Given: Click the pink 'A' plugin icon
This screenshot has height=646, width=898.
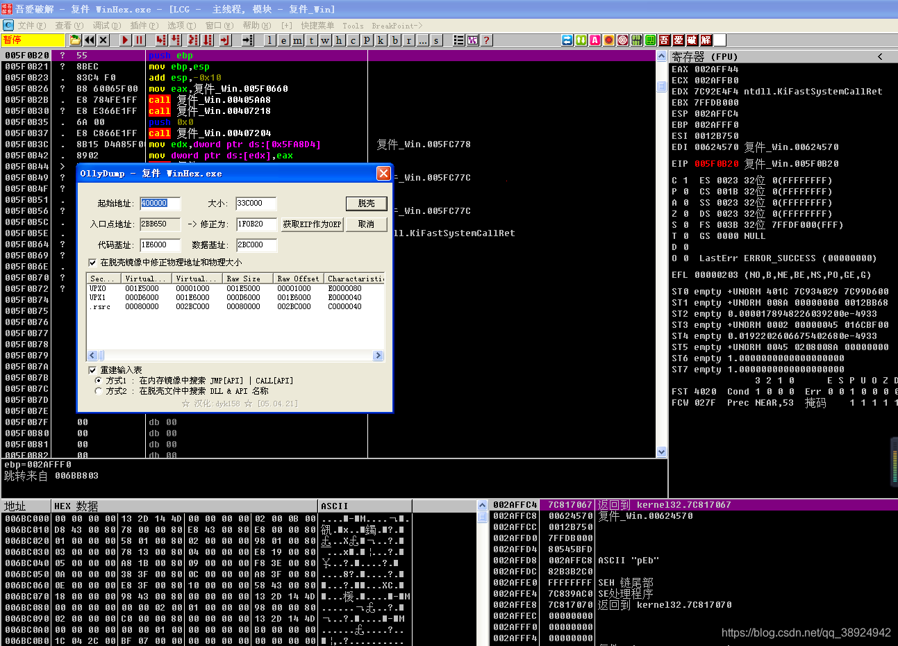Looking at the screenshot, I should click(x=595, y=40).
